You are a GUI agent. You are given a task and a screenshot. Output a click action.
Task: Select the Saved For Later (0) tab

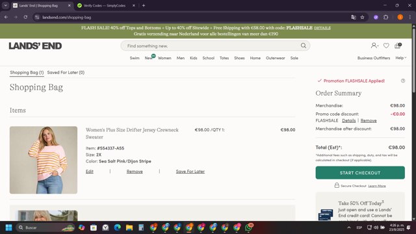(66, 72)
